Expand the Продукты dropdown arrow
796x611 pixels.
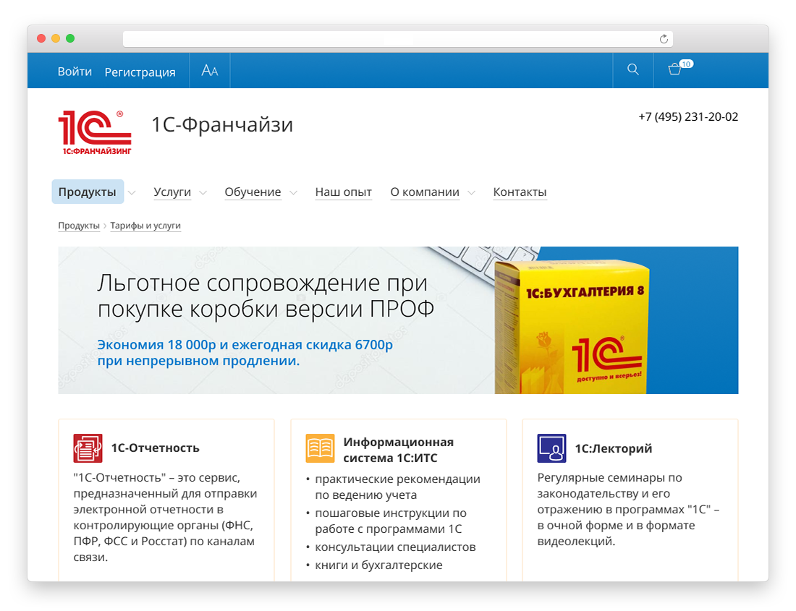(132, 193)
